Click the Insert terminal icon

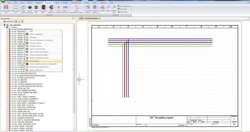click(x=59, y=9)
